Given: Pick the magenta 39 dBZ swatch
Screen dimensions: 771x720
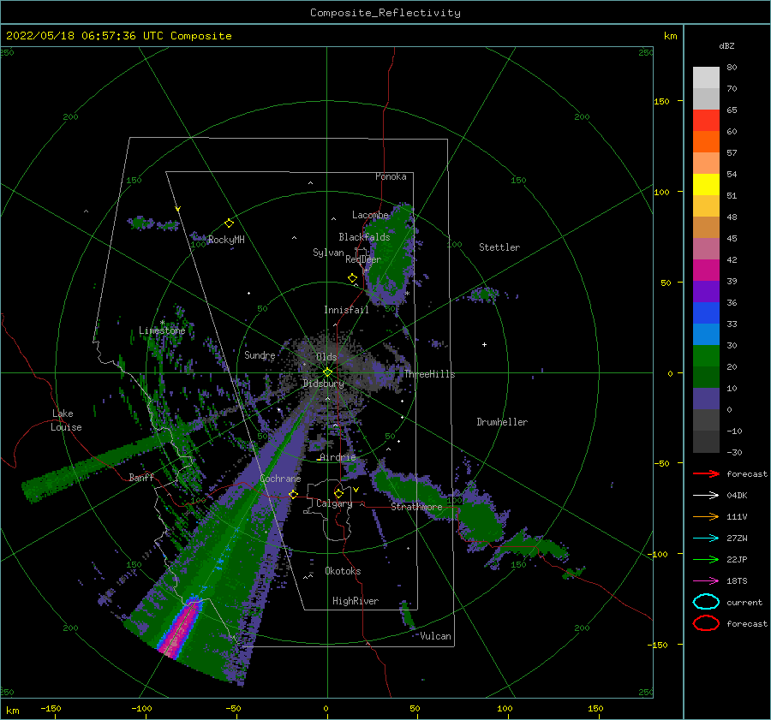Looking at the screenshot, I should click(x=706, y=270).
